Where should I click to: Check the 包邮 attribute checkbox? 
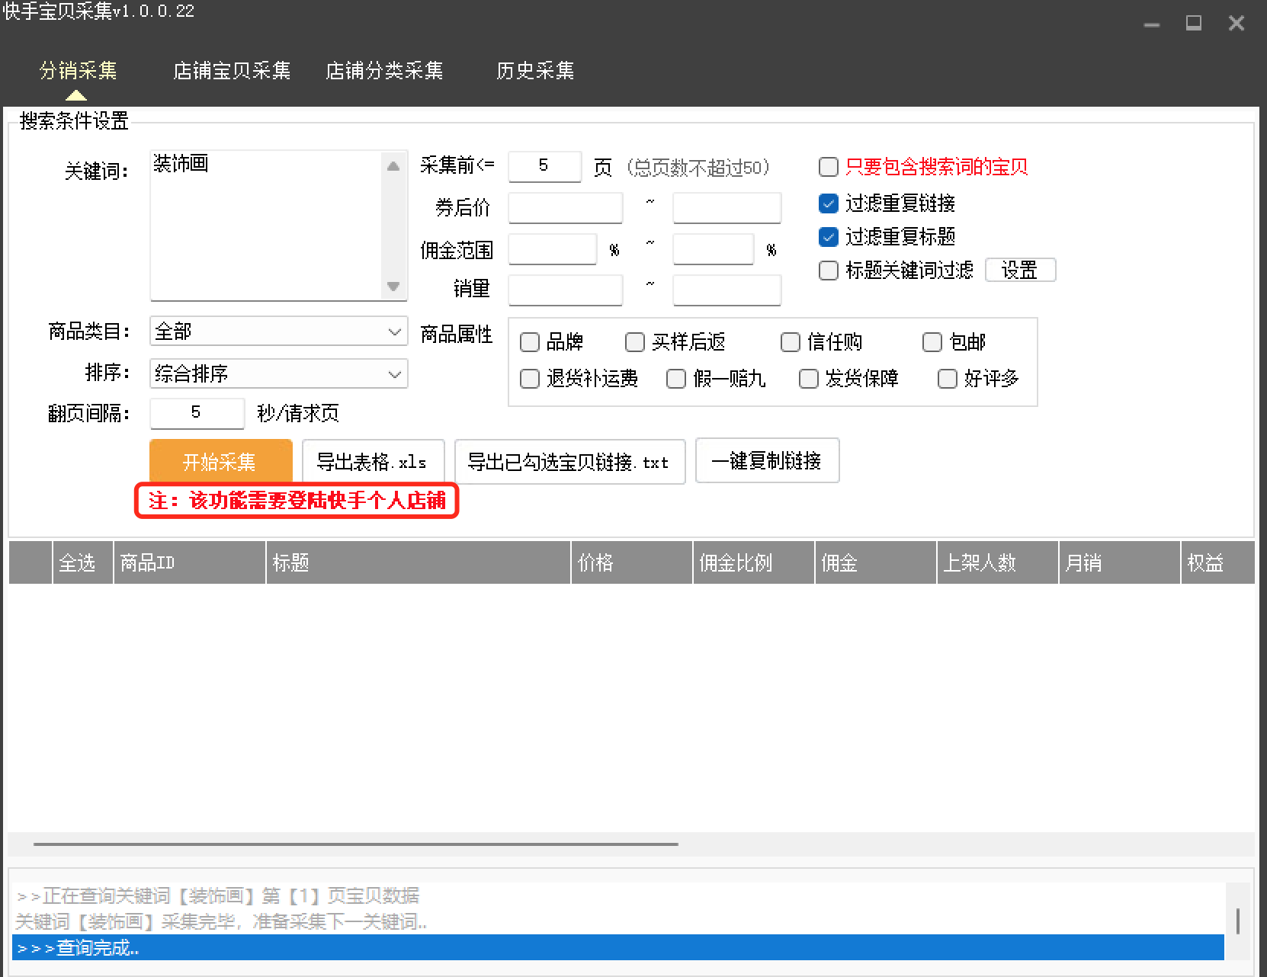[x=932, y=342]
